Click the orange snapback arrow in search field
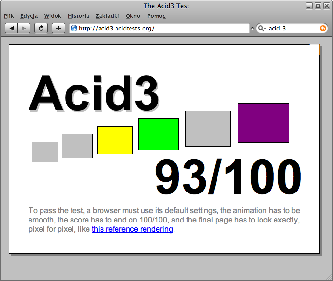The width and height of the screenshot is (333, 281). pos(323,28)
